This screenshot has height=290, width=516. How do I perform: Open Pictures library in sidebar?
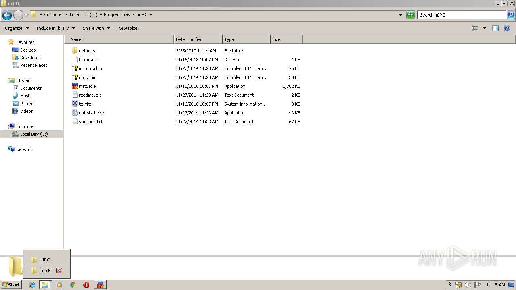28,104
